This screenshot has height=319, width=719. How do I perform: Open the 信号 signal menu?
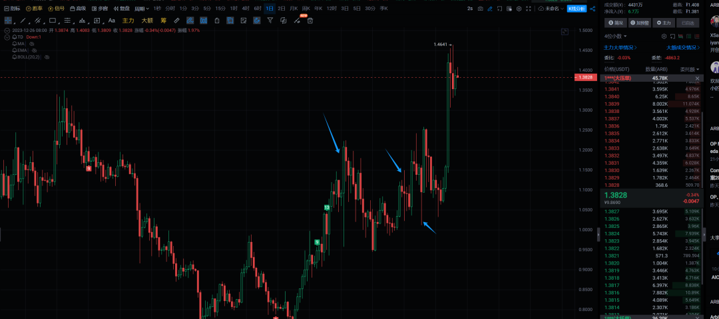[56, 9]
